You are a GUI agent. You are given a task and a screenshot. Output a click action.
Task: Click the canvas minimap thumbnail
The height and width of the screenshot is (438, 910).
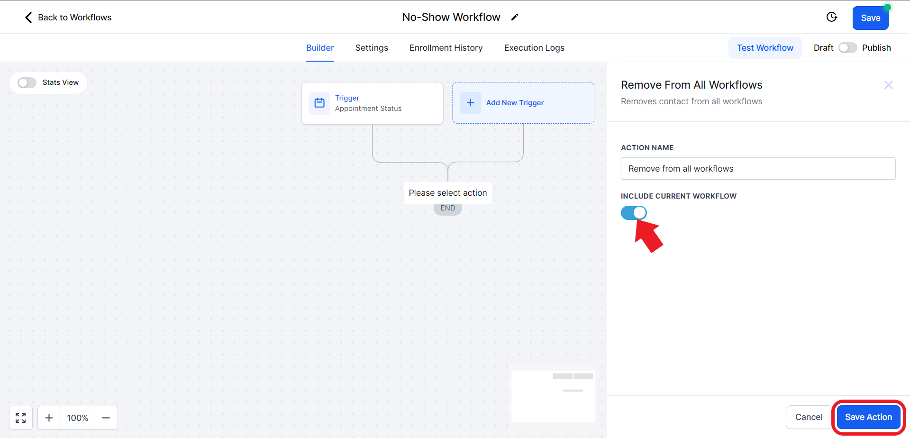coord(553,396)
